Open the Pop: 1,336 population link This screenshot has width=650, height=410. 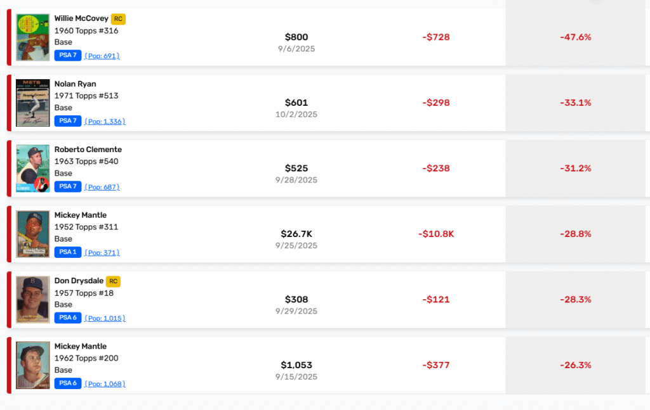click(105, 122)
